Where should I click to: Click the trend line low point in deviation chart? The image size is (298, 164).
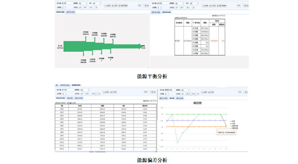point(177,143)
